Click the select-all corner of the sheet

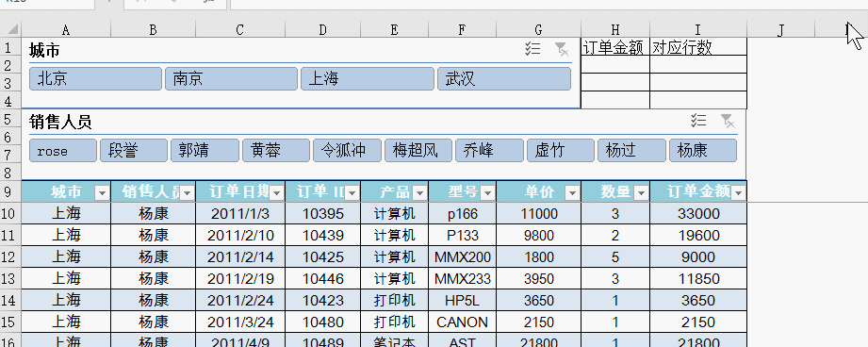[11, 29]
